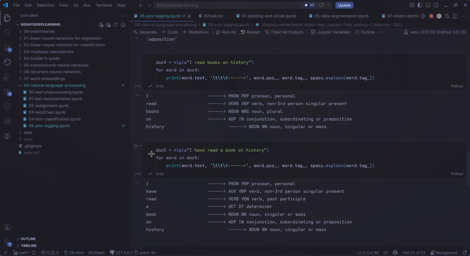
Task: Refresh the Explorer file tree
Action: (116, 25)
